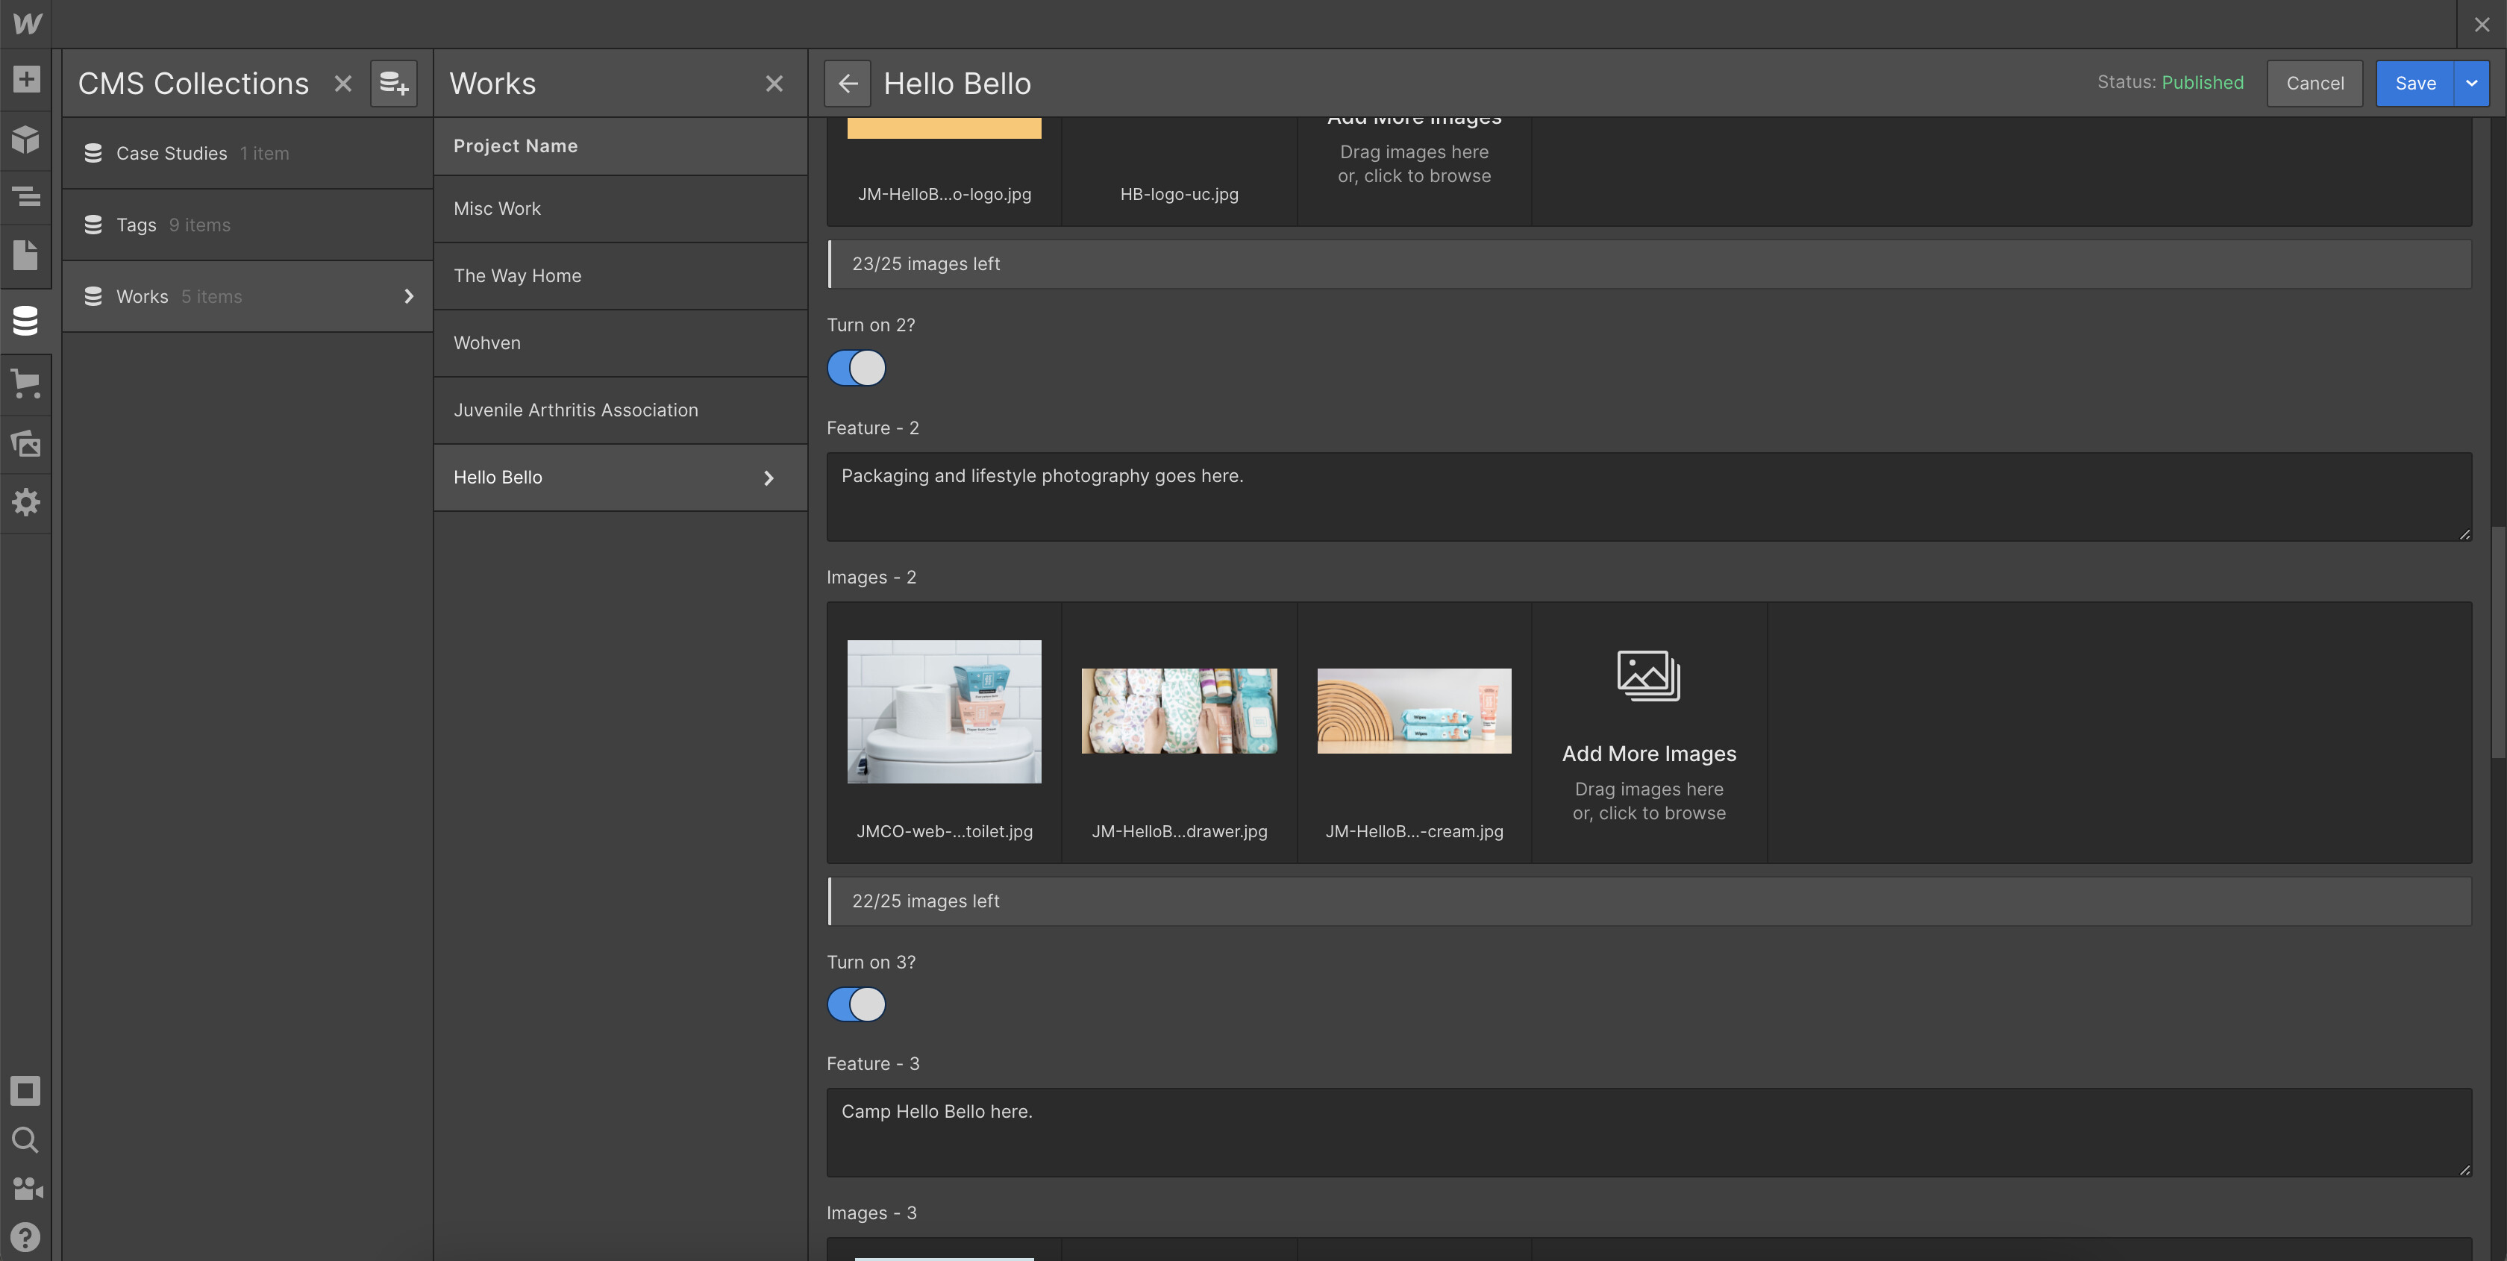
Task: Toggle the 'Turn on 3?' switch
Action: tap(857, 1004)
